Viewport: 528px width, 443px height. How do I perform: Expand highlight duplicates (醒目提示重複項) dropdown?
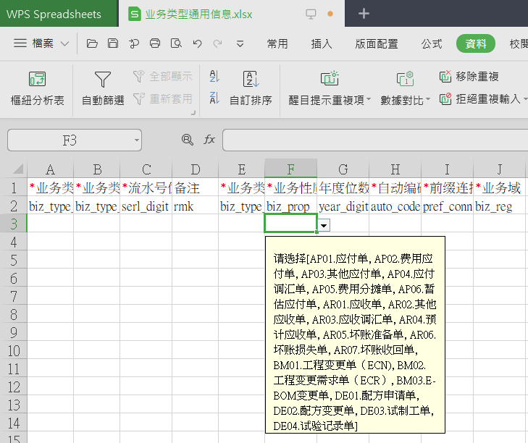(x=368, y=100)
